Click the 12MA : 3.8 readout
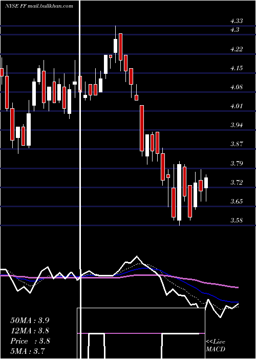Viewport: 256px width, 359px height. click(30, 331)
